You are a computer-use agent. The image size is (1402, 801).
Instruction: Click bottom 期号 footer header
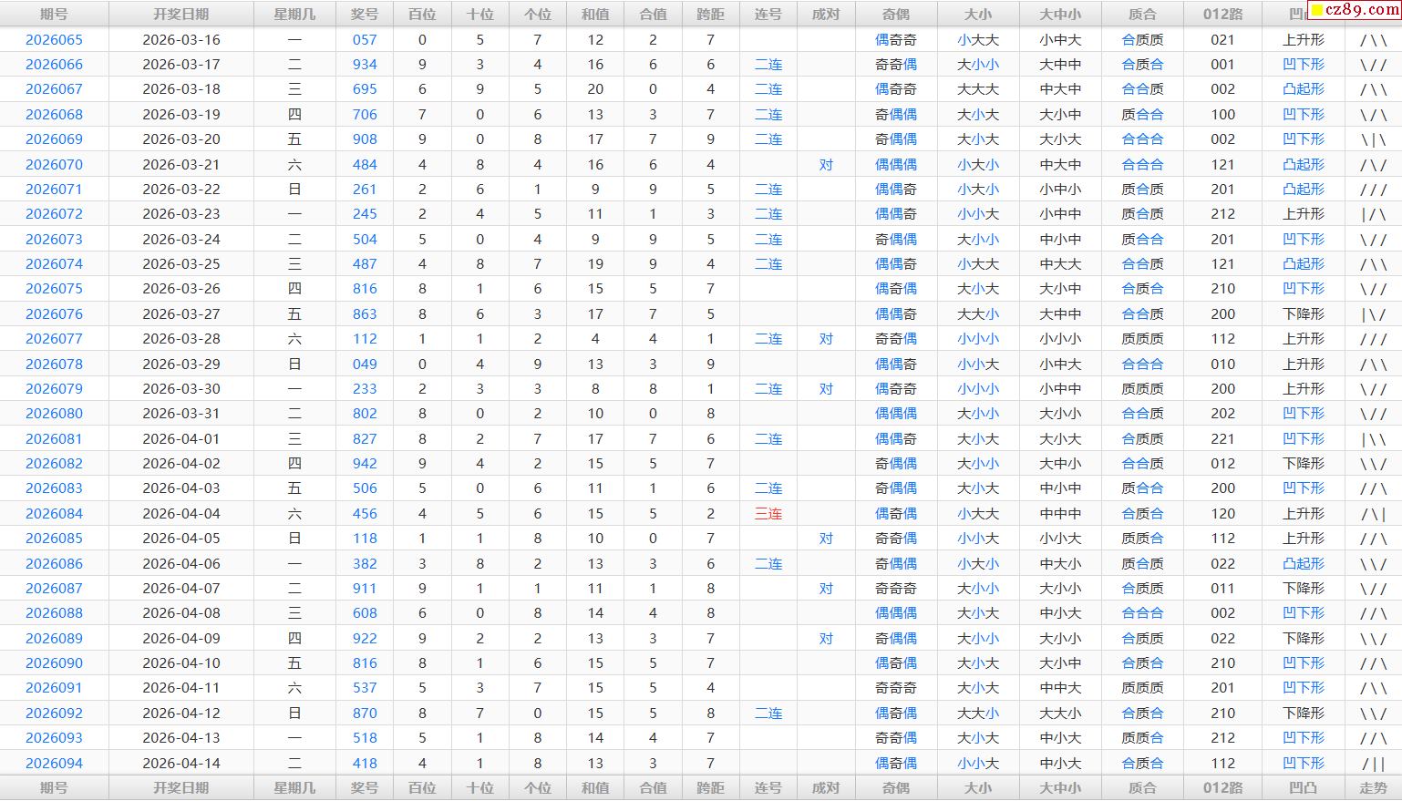tap(54, 788)
